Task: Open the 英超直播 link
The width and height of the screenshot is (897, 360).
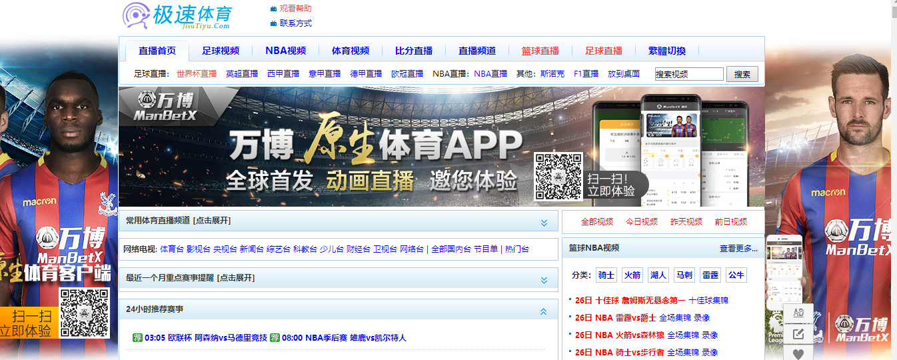Action: pos(242,74)
